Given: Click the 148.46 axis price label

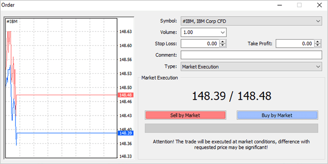Looking at the screenshot, I should click(x=126, y=102).
